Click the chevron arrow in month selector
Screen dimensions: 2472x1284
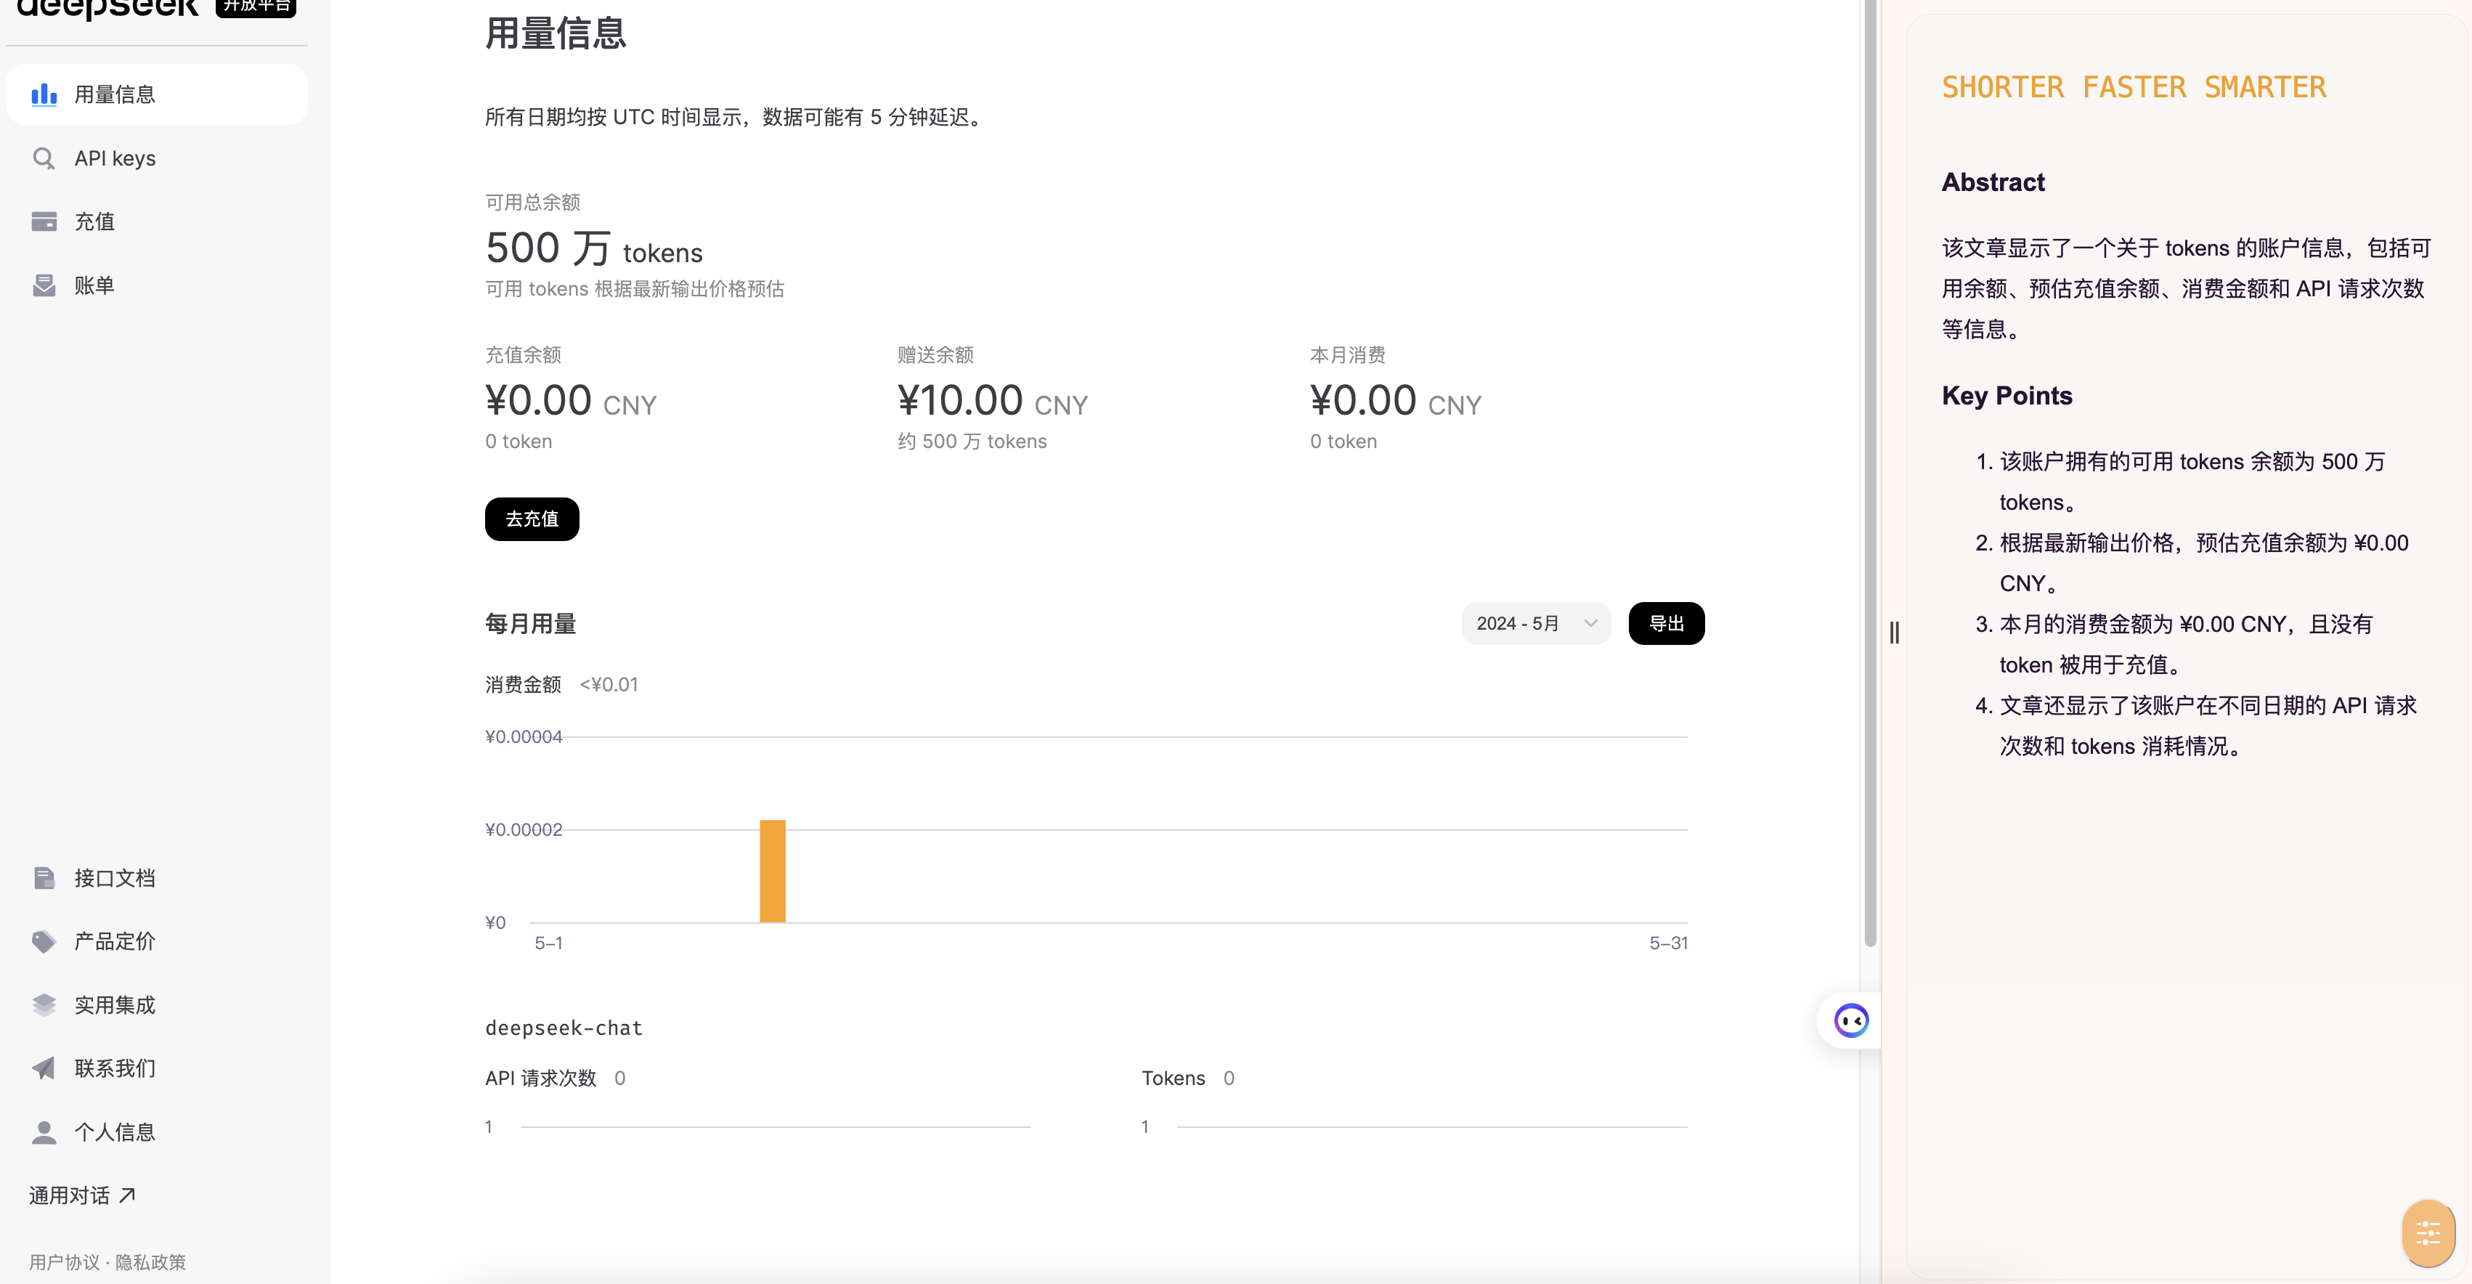[x=1590, y=624]
